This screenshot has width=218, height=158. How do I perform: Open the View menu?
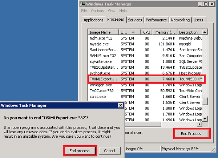(x=111, y=11)
